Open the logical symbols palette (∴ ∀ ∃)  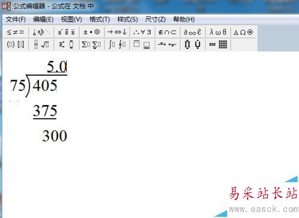pyautogui.click(x=142, y=32)
